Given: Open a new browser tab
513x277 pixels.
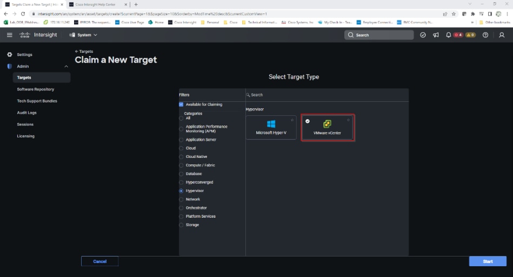Looking at the screenshot, I should click(136, 4).
